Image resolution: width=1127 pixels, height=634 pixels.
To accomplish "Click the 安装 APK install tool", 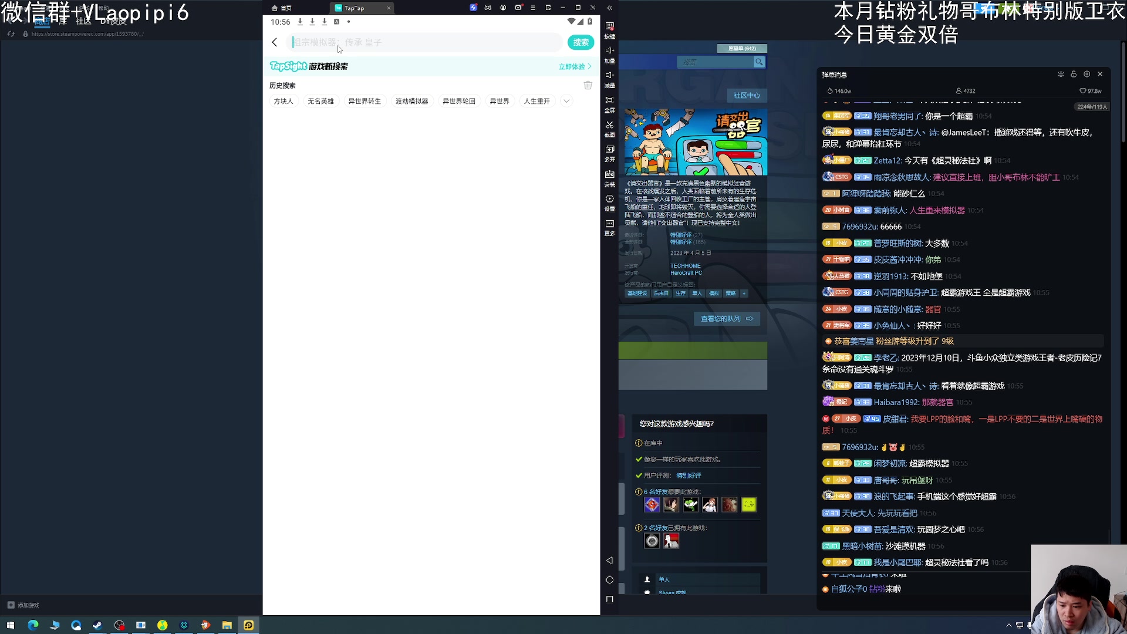I will 610,178.
